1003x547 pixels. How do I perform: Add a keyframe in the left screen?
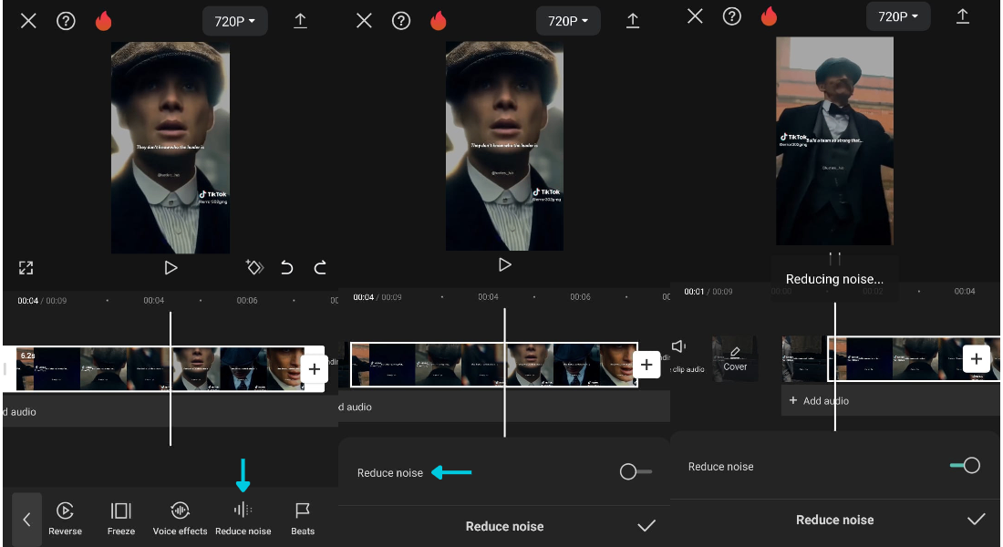pyautogui.click(x=254, y=267)
